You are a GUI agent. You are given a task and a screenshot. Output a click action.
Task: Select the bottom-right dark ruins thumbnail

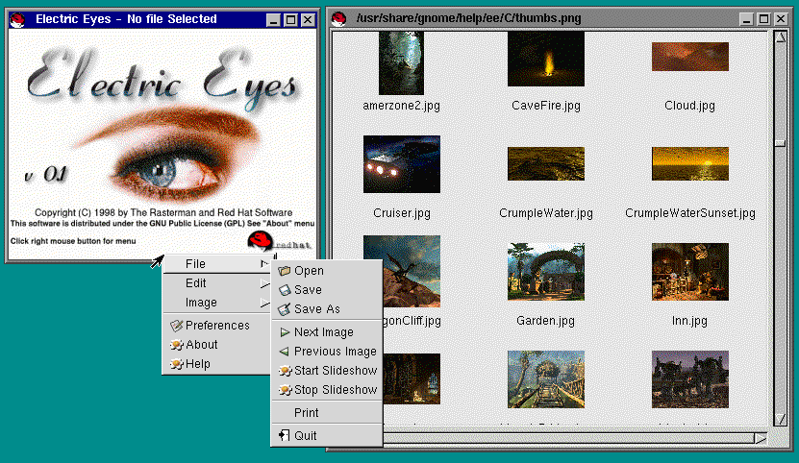(690, 379)
